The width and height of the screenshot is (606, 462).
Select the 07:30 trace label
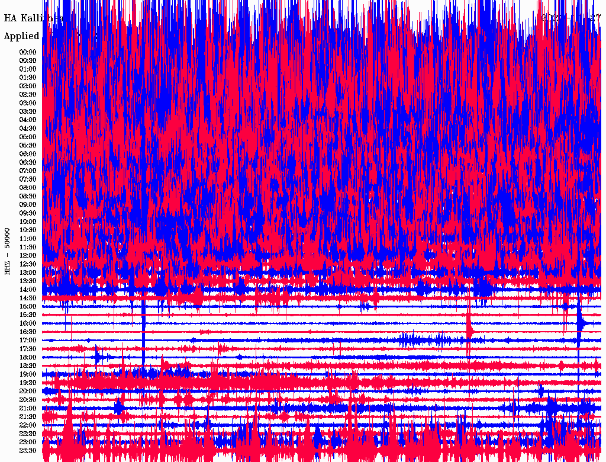(x=28, y=179)
